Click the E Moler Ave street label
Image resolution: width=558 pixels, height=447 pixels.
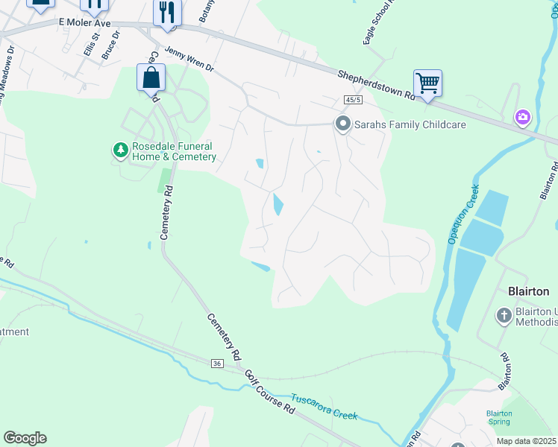pyautogui.click(x=85, y=22)
